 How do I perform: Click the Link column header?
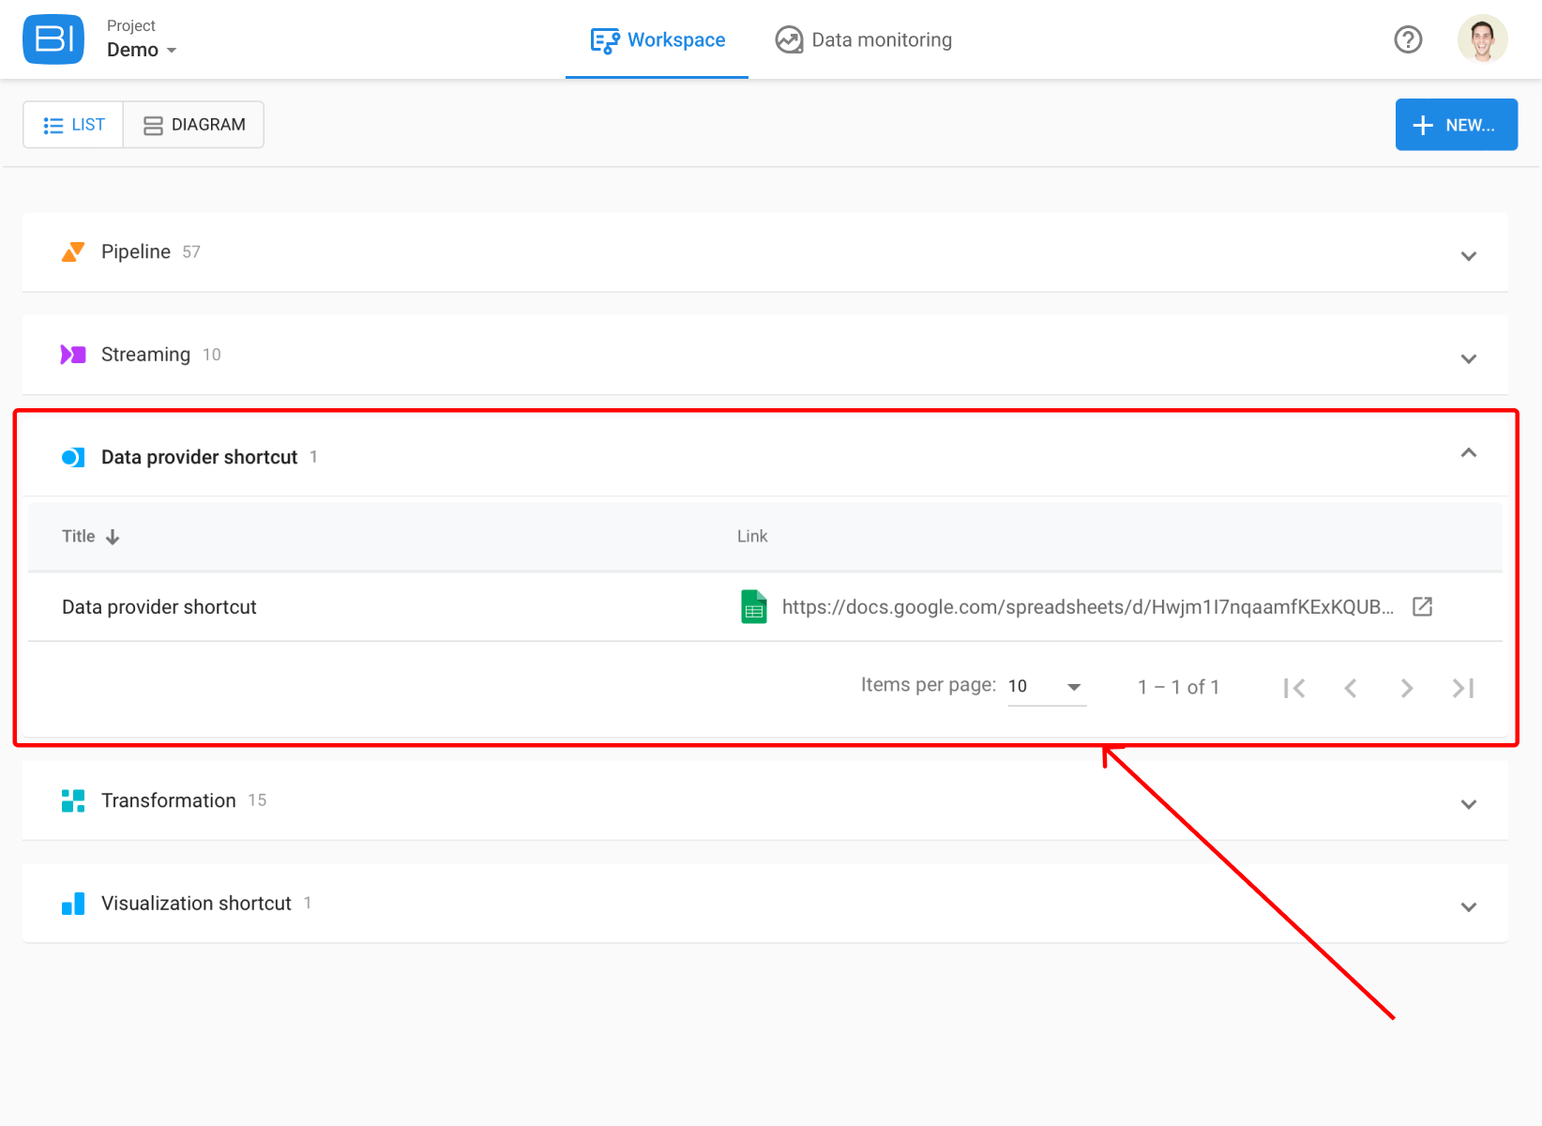click(752, 536)
